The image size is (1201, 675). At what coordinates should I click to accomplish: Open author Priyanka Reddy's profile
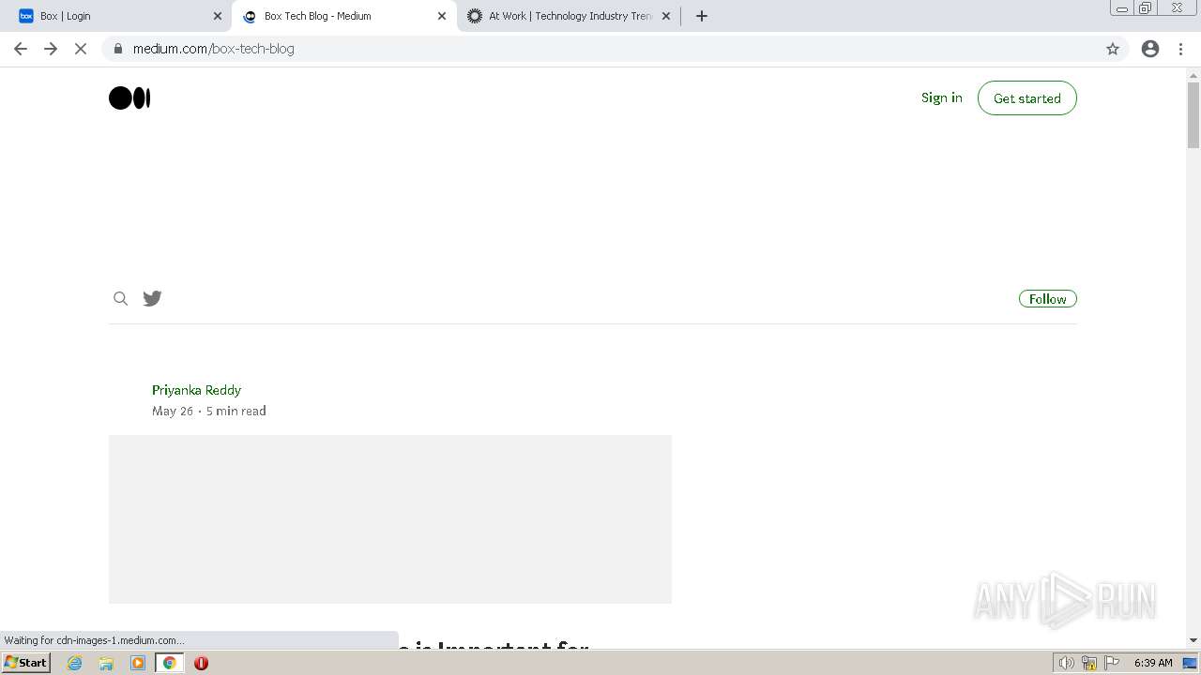[x=196, y=390]
